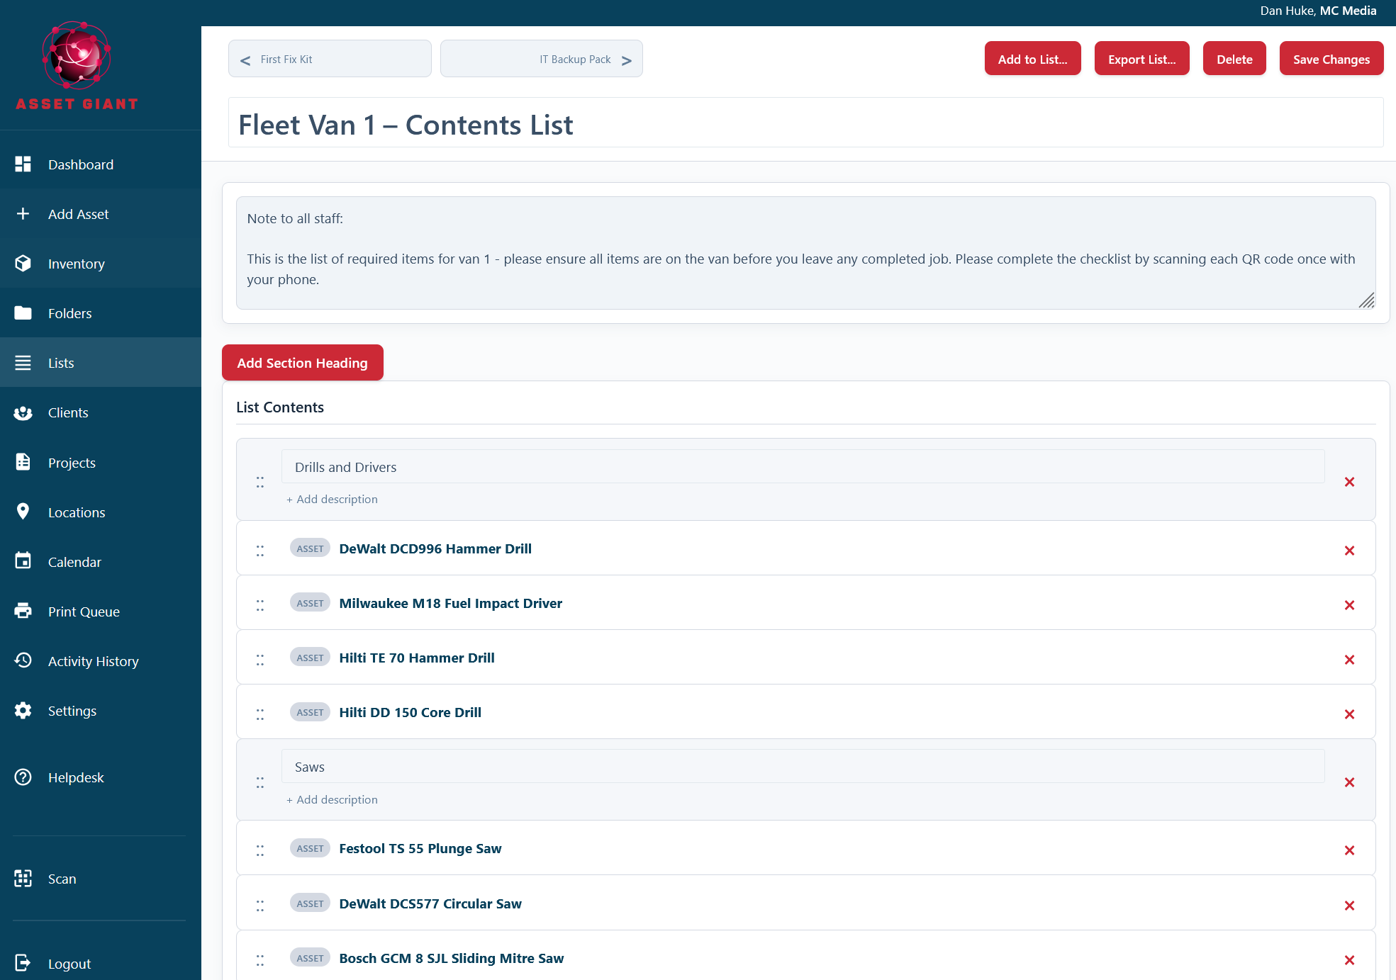Click drag handle of DeWalt DCS577 row
Screen dimensions: 1396x980
coord(260,906)
